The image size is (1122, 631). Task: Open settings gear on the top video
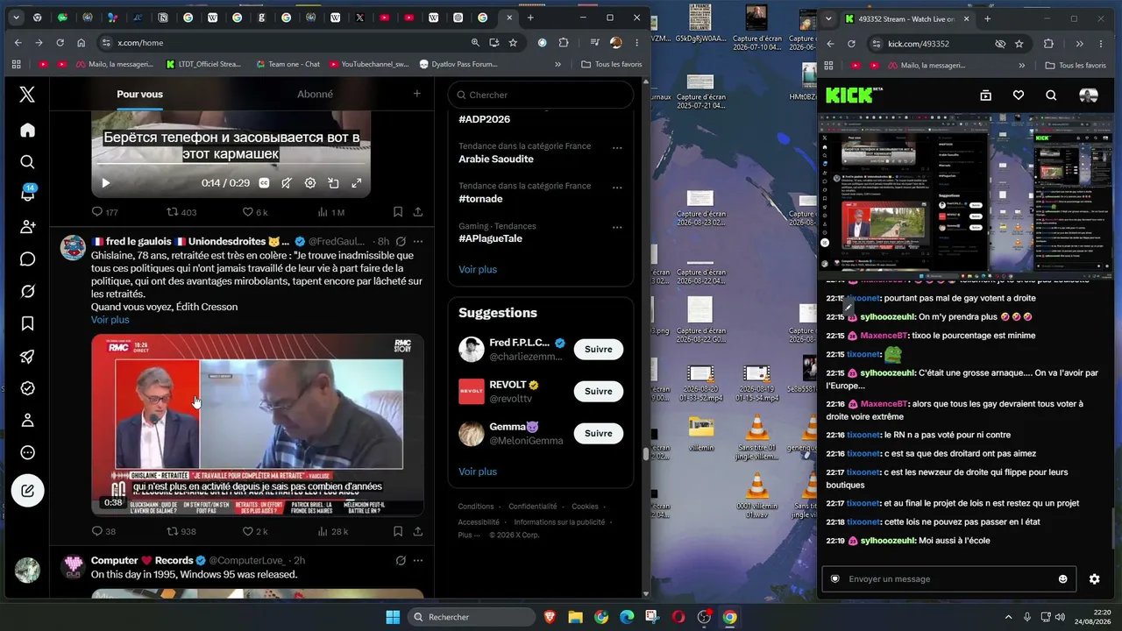[309, 183]
